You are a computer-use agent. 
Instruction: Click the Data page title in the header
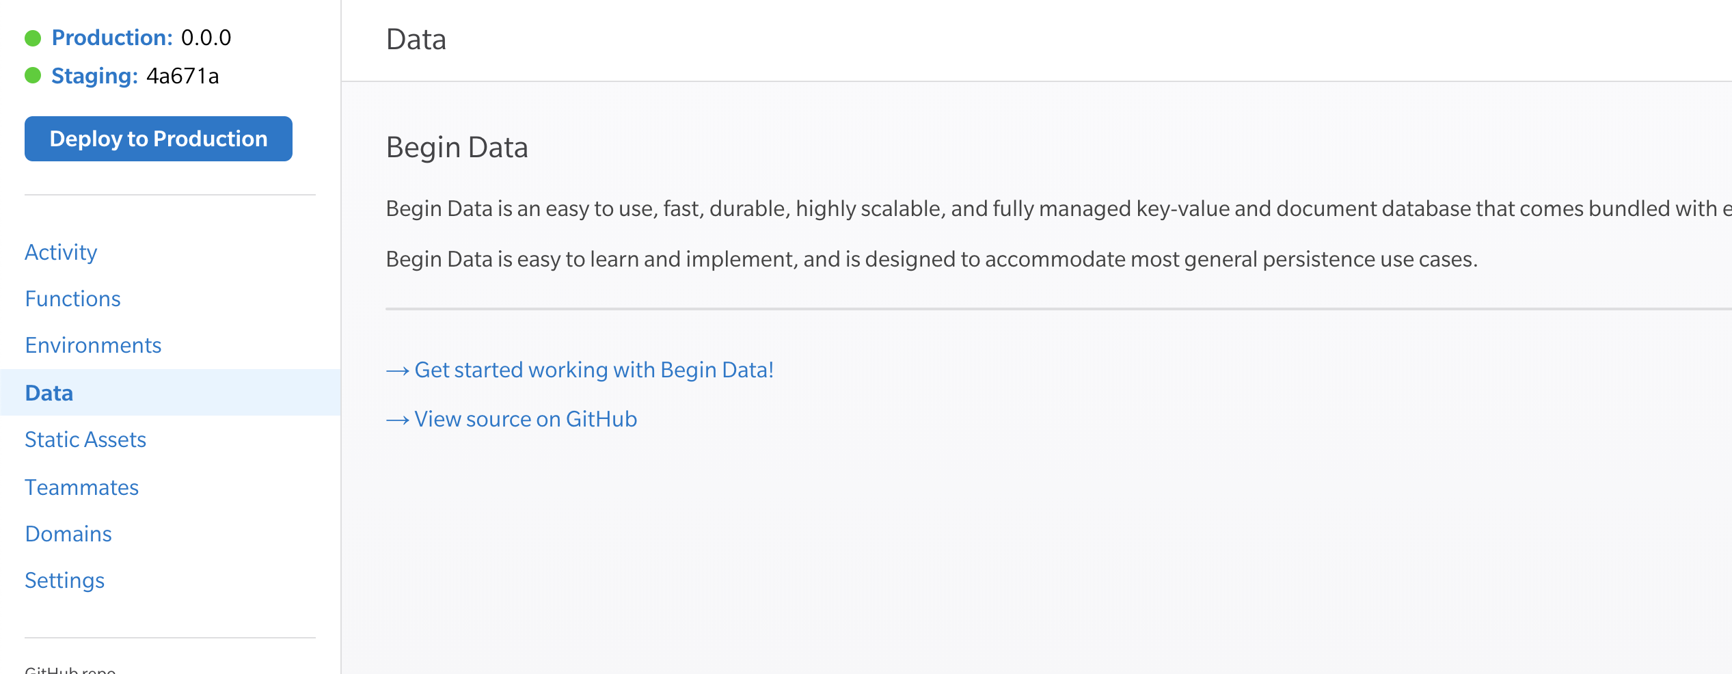pos(416,40)
